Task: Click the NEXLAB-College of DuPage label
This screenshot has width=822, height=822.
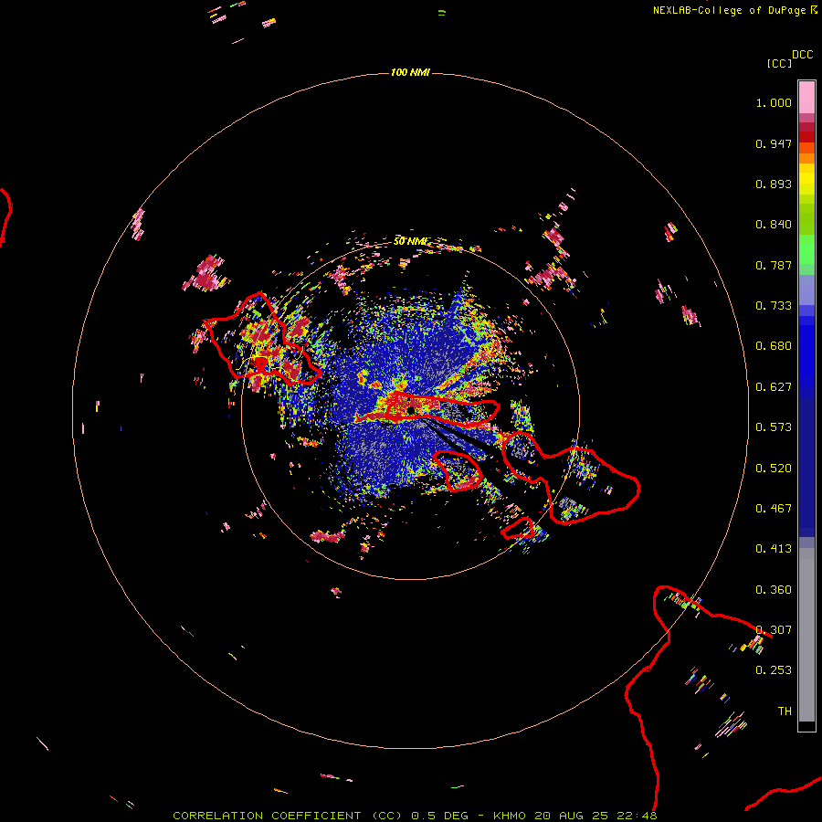Action: [x=729, y=10]
